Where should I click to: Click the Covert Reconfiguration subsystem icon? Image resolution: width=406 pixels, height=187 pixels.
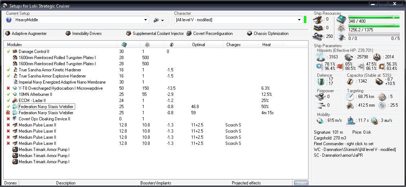[x=189, y=34]
